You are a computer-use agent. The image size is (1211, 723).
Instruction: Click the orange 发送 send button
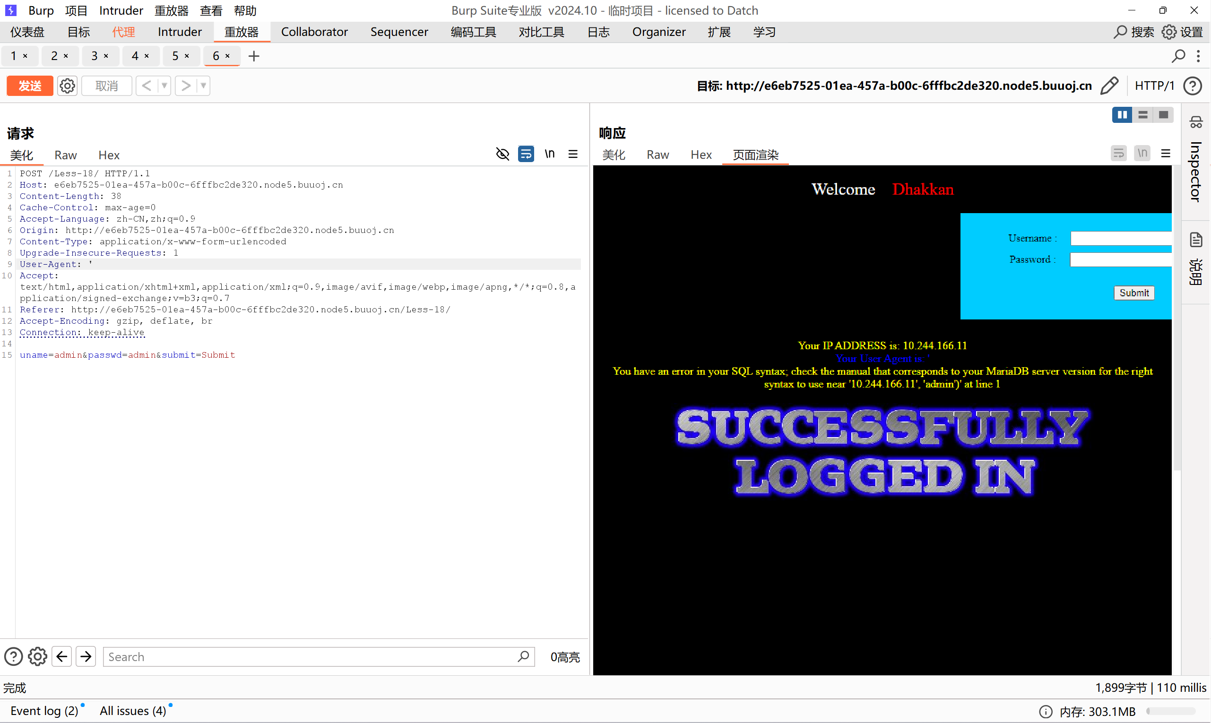point(30,86)
